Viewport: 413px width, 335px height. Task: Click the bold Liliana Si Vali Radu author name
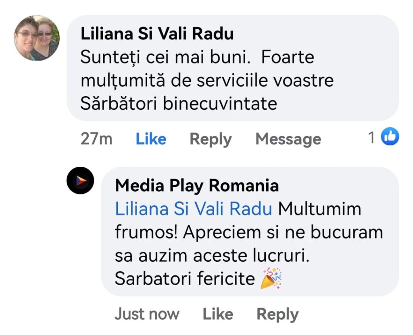[x=157, y=34]
